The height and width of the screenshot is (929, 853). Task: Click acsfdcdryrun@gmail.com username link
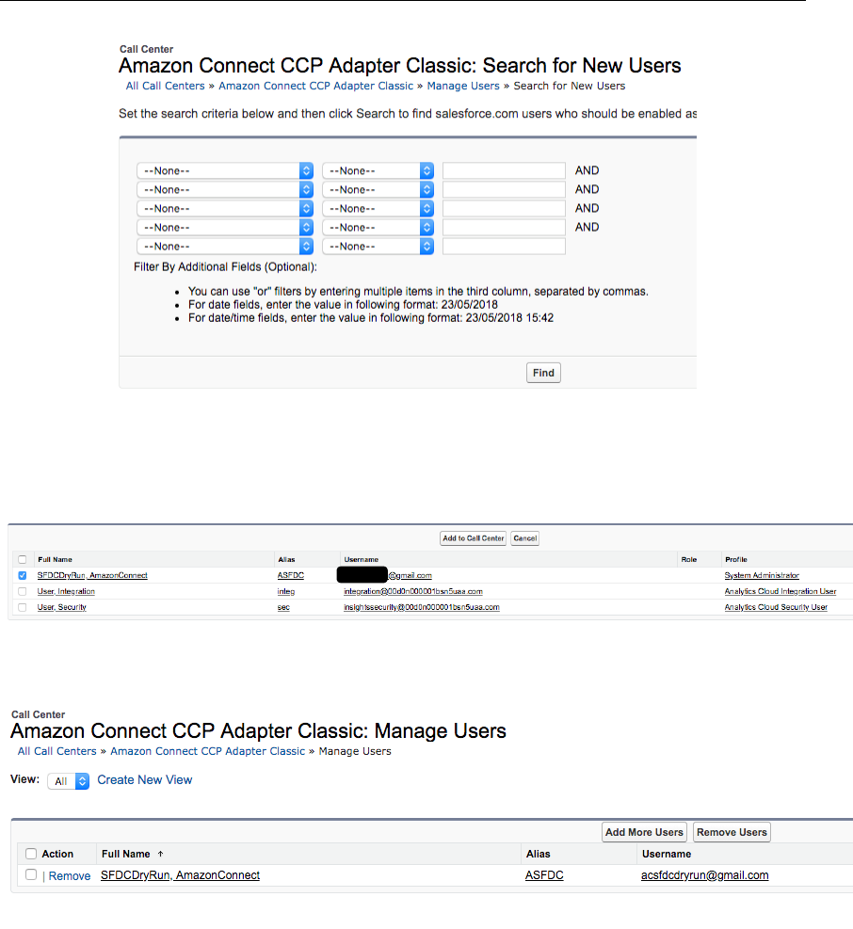pos(705,875)
